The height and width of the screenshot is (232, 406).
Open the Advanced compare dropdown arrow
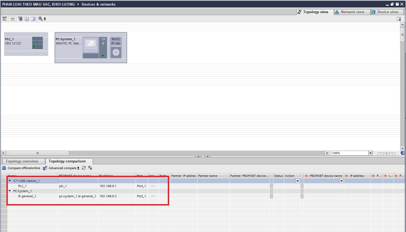point(78,168)
